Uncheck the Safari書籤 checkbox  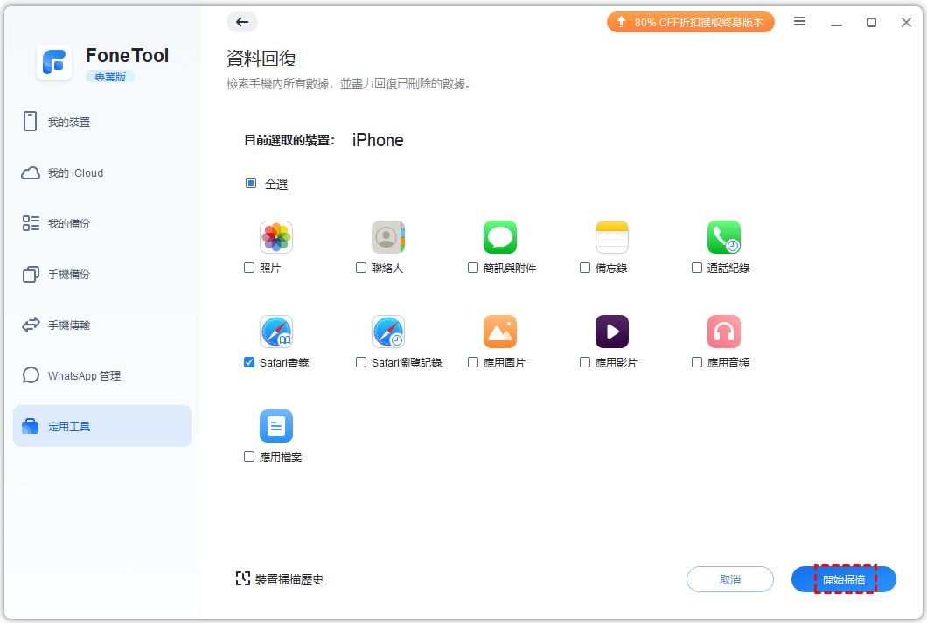coord(249,362)
